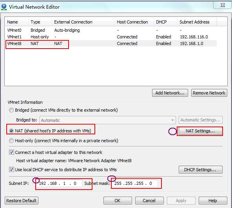
Task: Open Help for the network editor
Action: (x=213, y=201)
